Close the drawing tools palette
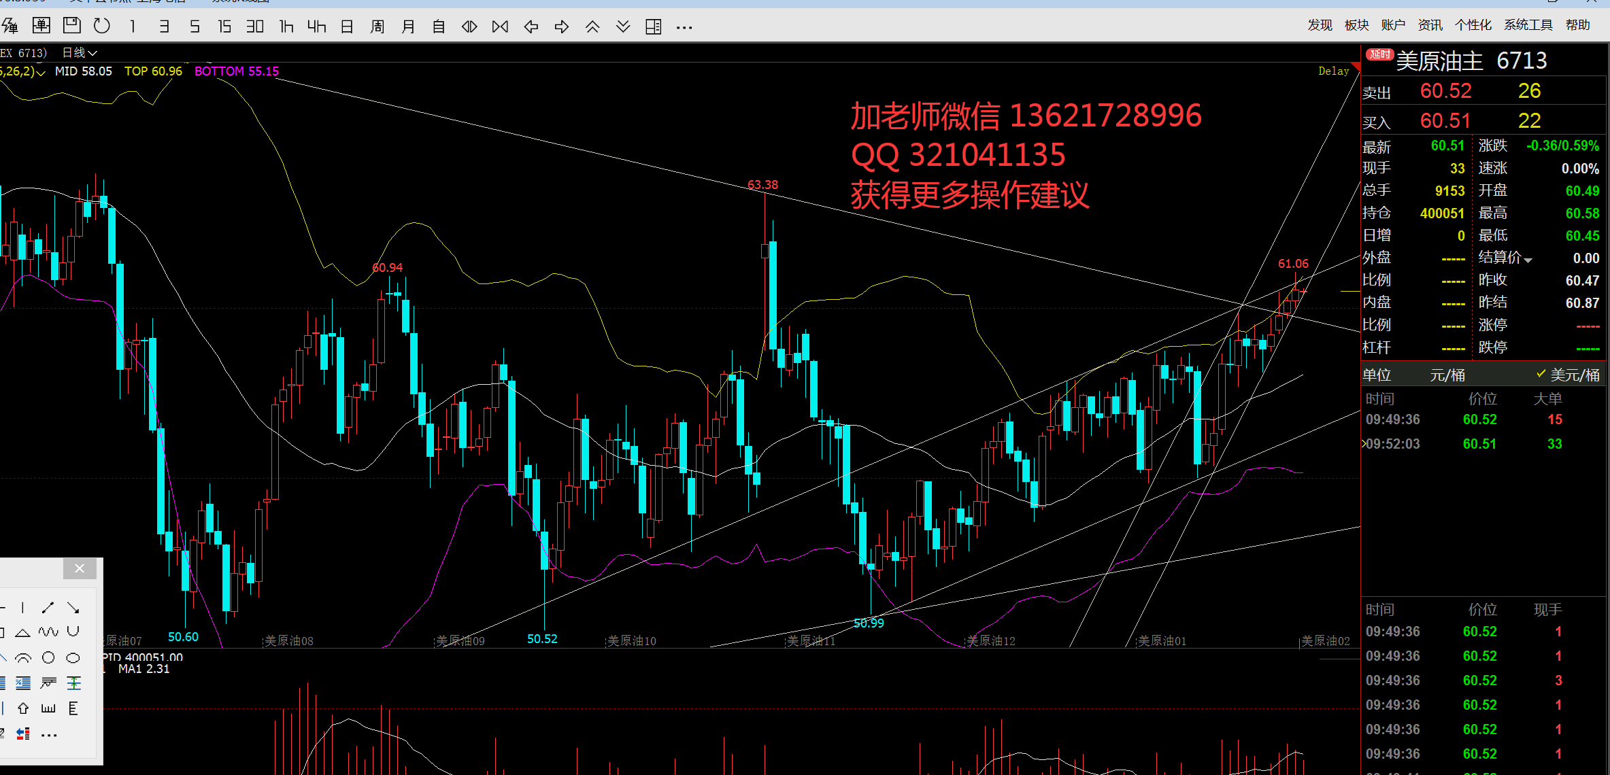 (x=80, y=568)
